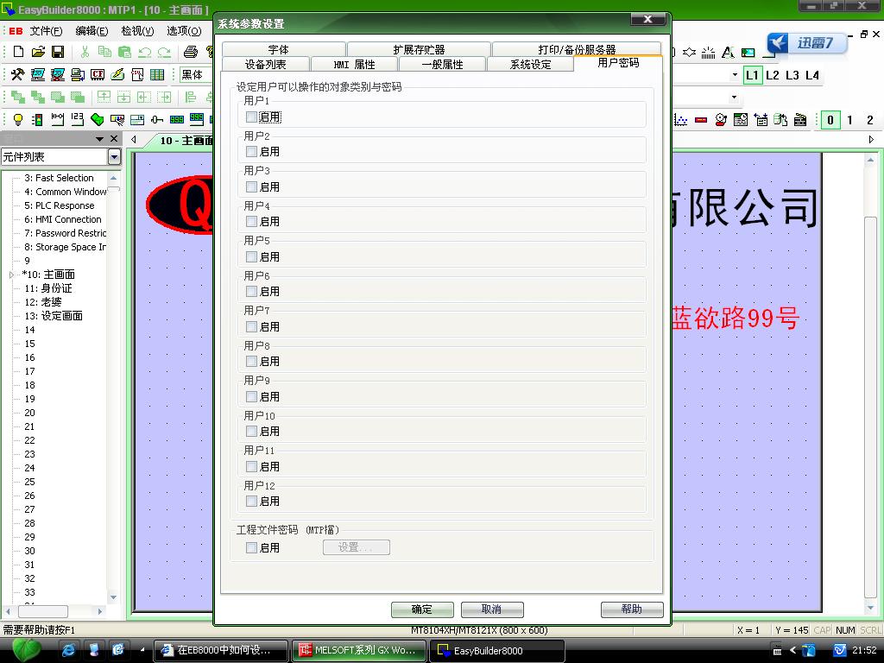This screenshot has height=663, width=884.
Task: Open system parameters via hammer-wrench icon
Action: (x=17, y=75)
